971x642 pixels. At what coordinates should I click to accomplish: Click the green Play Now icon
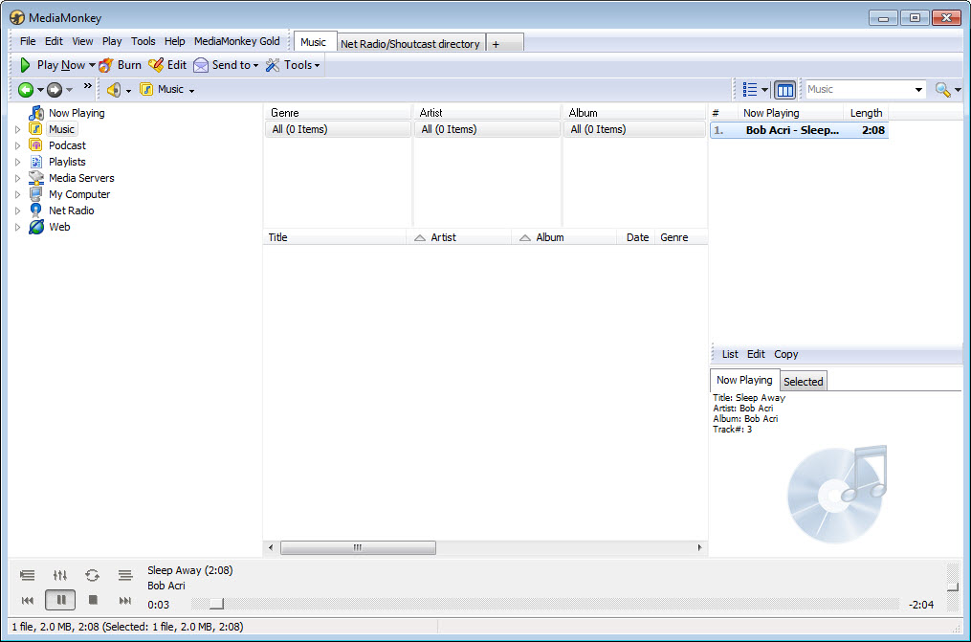pos(26,65)
